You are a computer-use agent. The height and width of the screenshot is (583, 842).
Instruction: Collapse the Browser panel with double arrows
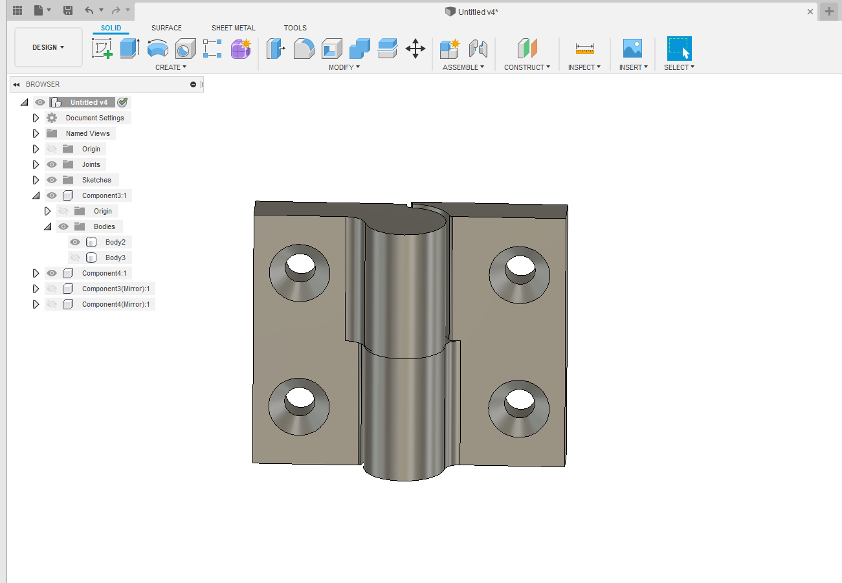(x=16, y=84)
